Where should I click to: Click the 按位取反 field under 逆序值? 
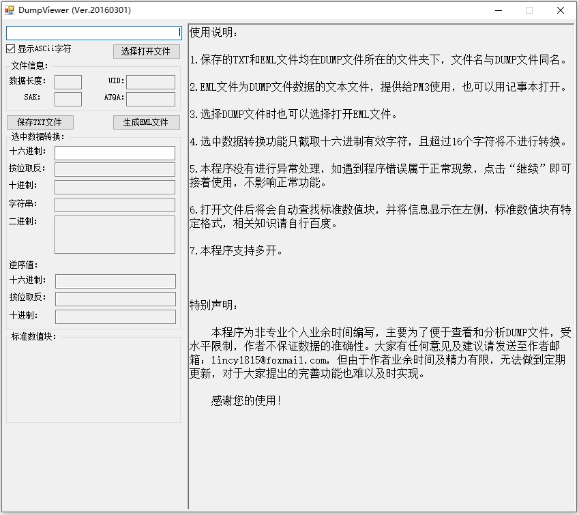[x=115, y=299]
